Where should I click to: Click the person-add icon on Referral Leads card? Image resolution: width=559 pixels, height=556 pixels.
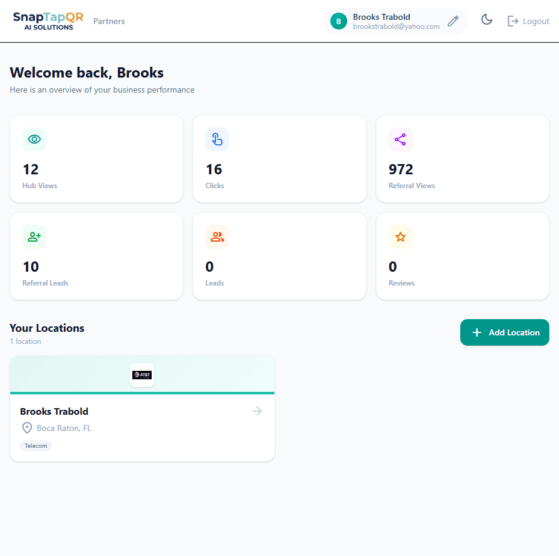(x=34, y=237)
